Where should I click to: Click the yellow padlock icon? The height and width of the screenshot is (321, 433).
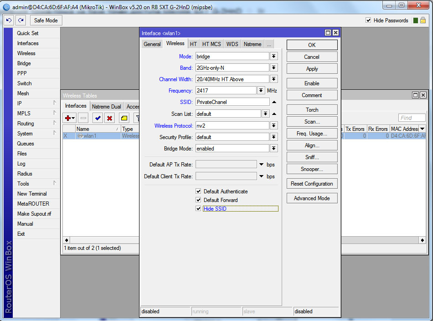coord(423,21)
